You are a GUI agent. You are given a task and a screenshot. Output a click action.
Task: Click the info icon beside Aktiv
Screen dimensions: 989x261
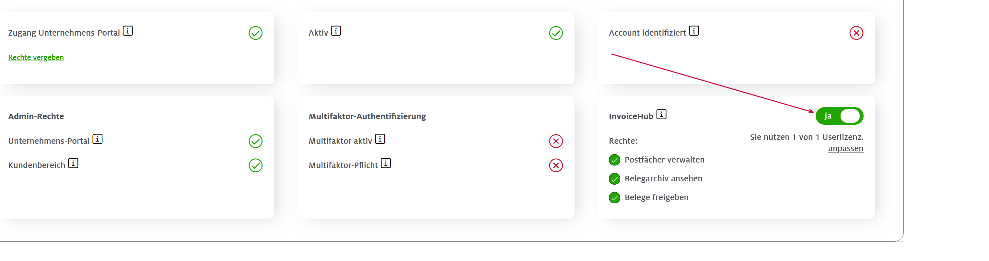pyautogui.click(x=336, y=31)
